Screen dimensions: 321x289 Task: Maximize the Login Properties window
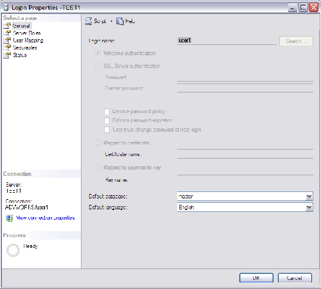303,8
